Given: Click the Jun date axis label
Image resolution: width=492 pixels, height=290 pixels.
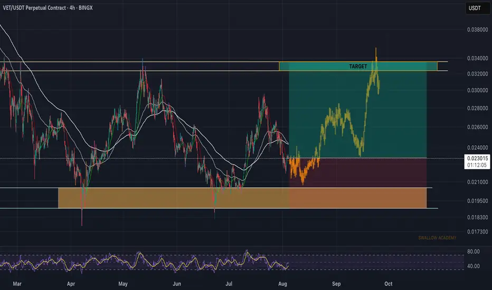Looking at the screenshot, I should click(177, 284).
